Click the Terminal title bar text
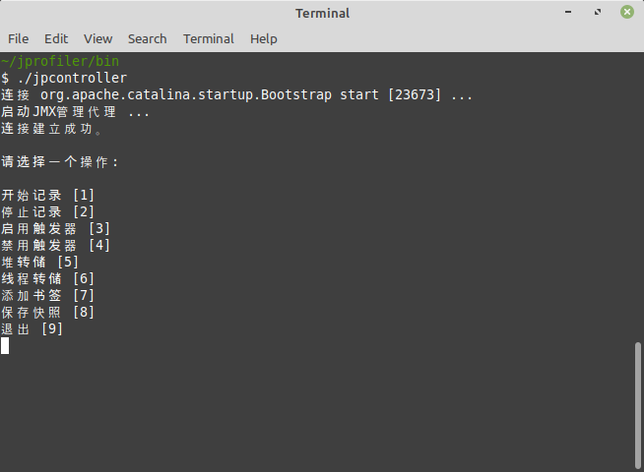Viewport: 644px width, 472px height. tap(322, 13)
